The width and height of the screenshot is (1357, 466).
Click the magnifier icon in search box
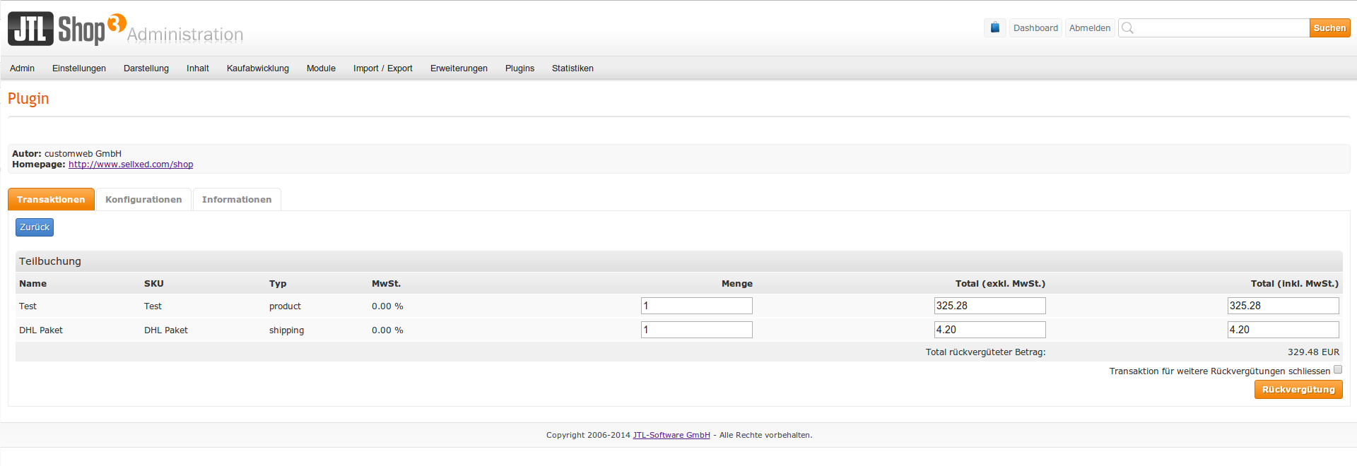[1127, 28]
